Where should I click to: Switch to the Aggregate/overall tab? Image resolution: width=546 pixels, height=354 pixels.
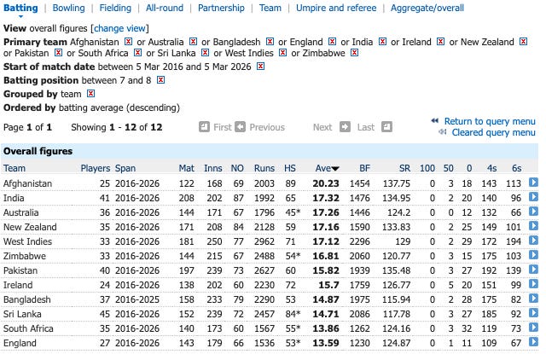pyautogui.click(x=427, y=8)
